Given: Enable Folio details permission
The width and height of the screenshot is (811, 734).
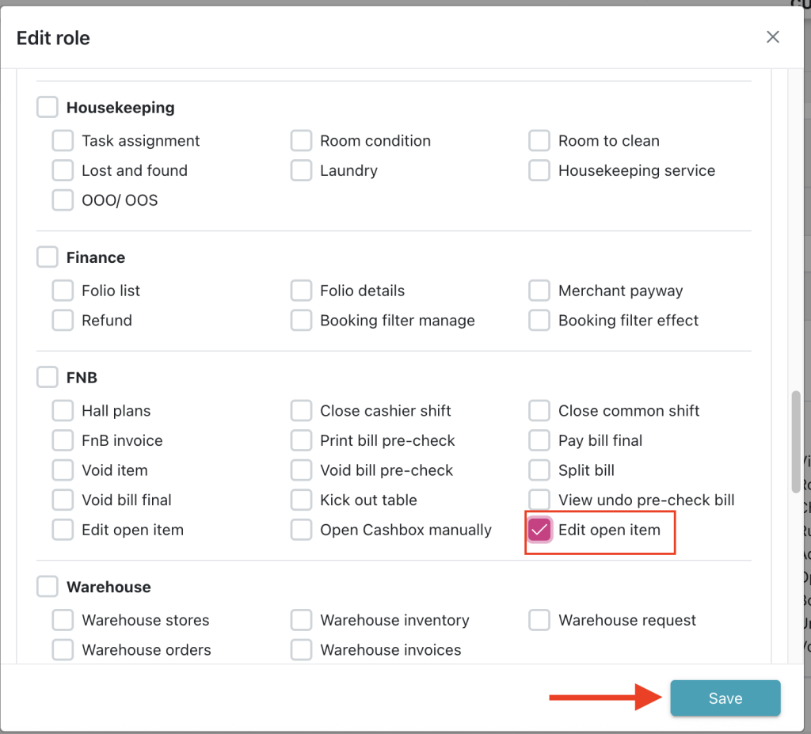Looking at the screenshot, I should pos(301,291).
